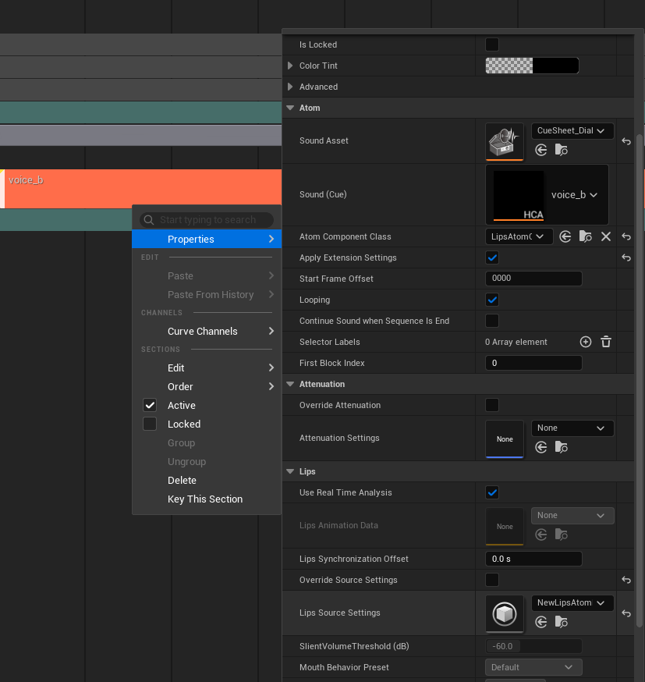Screen dimensions: 645x682
Task: Reset Sound Asset to default value
Action: (x=626, y=141)
